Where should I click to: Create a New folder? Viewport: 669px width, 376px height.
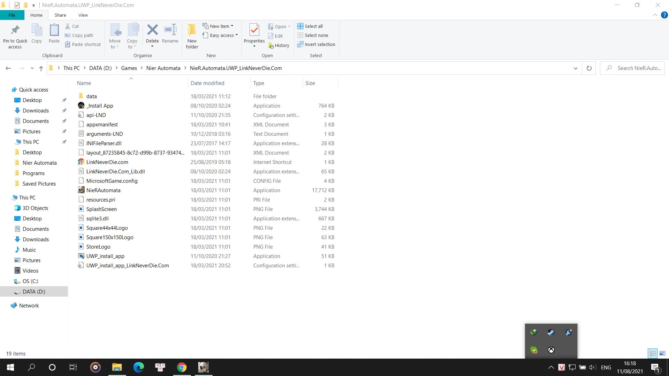coord(192,36)
